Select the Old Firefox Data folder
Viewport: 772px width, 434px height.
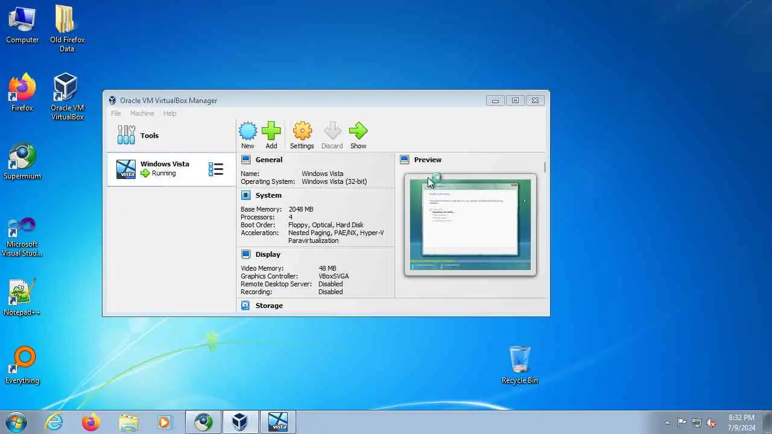coord(67,29)
